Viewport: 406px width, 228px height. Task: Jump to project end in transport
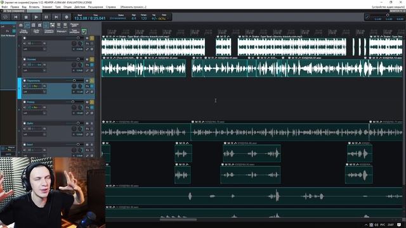tap(56, 17)
